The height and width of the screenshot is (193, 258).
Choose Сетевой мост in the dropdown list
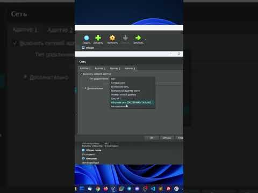click(x=132, y=83)
